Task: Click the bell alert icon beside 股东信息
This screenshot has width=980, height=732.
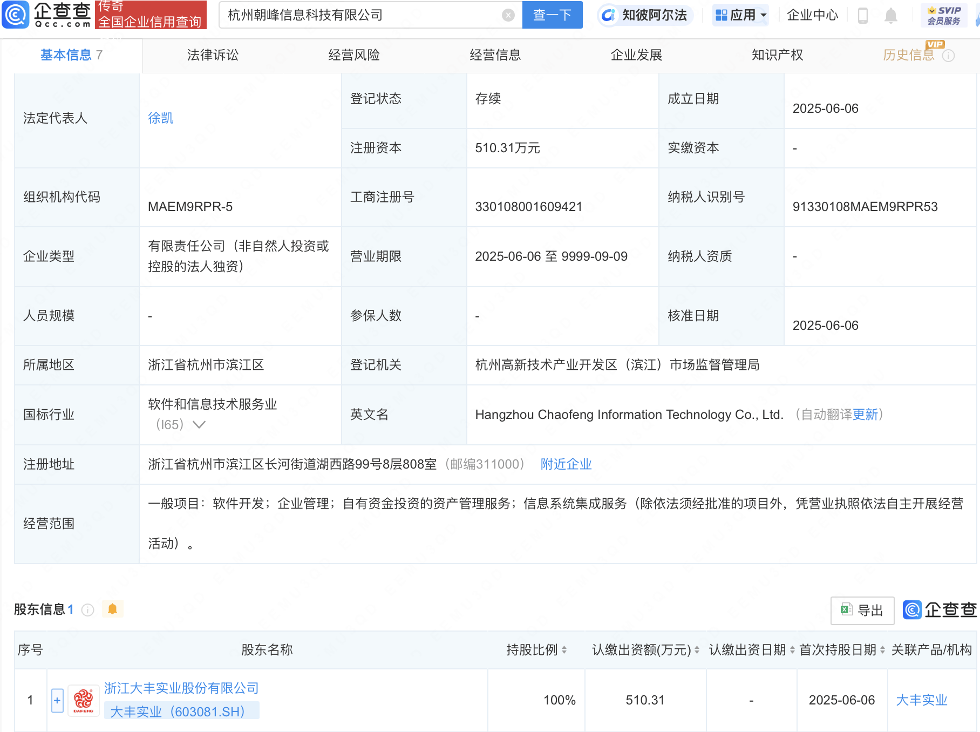Action: [112, 609]
